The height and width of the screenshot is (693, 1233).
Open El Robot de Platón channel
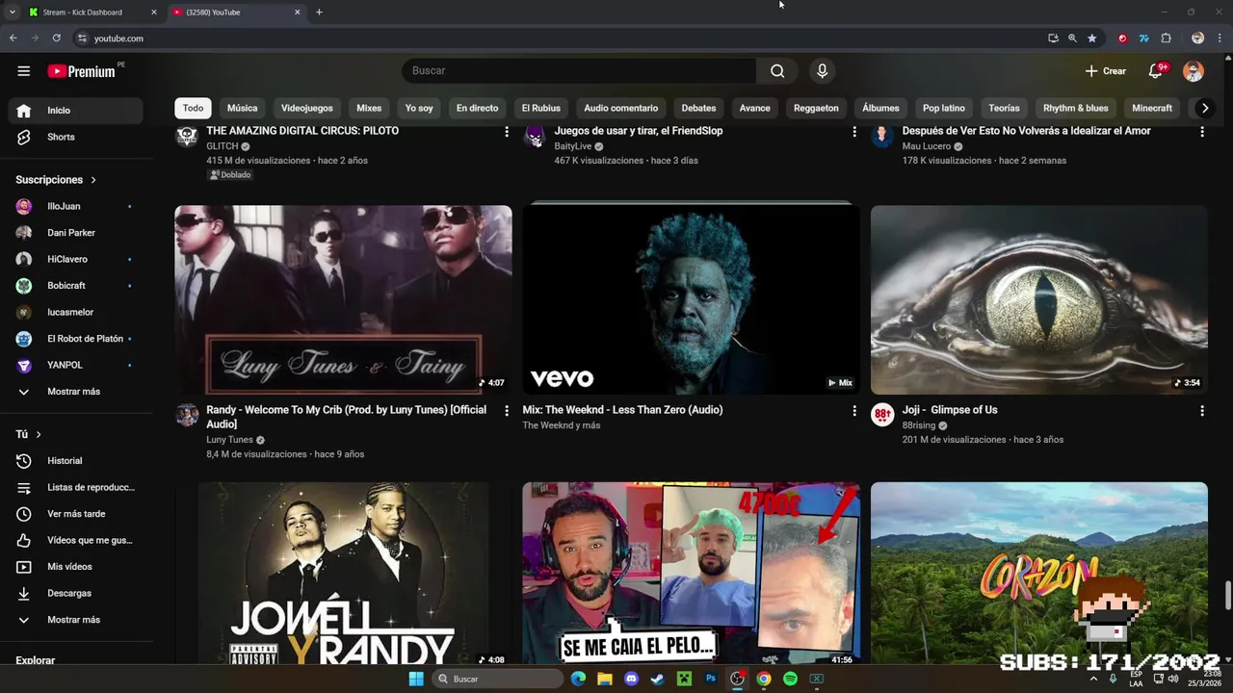(75, 339)
